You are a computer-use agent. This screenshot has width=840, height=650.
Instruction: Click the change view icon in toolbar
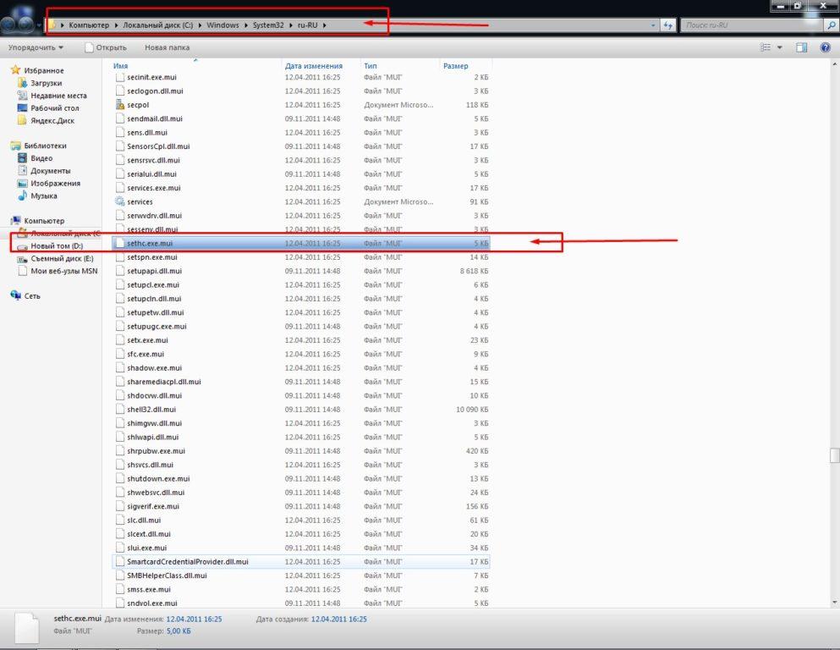click(x=766, y=47)
